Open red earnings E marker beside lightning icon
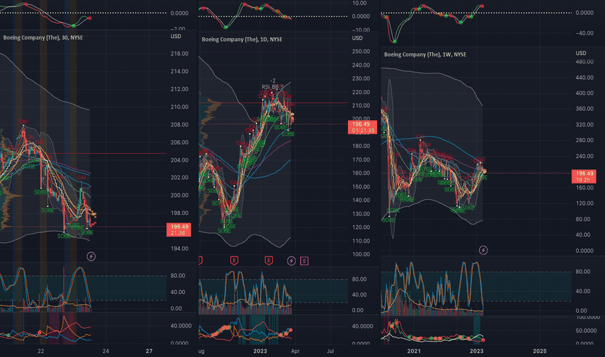 click(269, 260)
